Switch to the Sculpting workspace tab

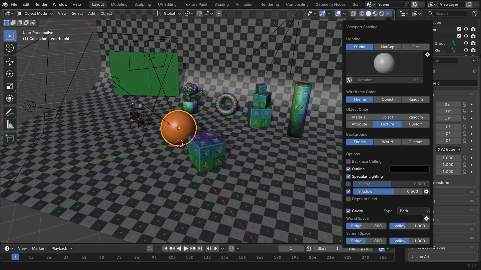(143, 4)
